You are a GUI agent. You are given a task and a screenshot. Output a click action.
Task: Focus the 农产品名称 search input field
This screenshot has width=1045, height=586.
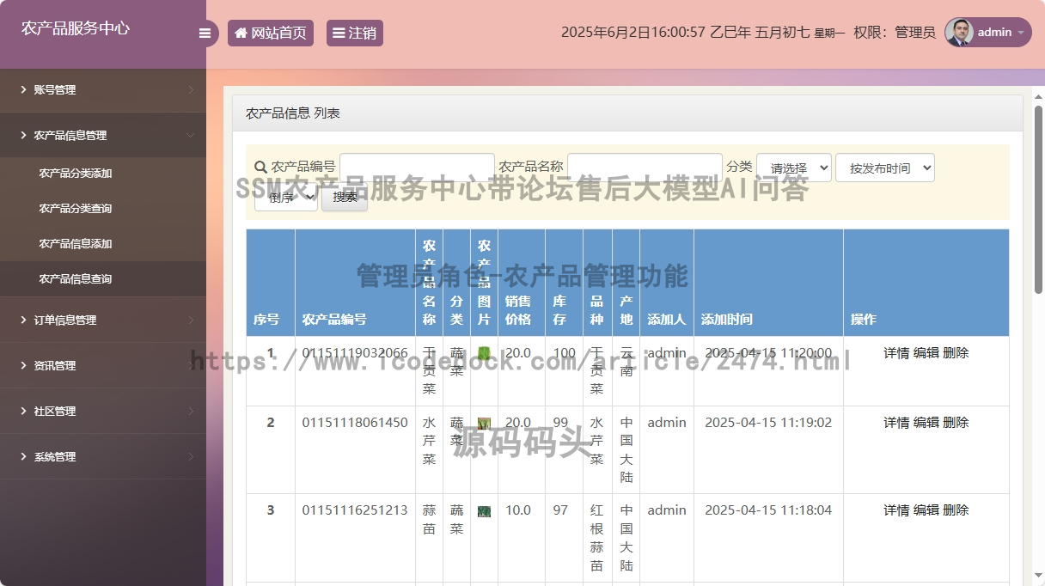point(645,168)
